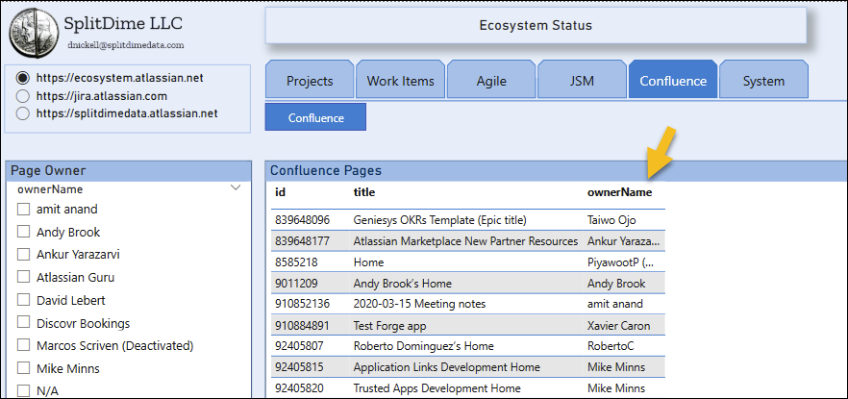Sort table by the title column header
The image size is (848, 399).
coord(363,192)
